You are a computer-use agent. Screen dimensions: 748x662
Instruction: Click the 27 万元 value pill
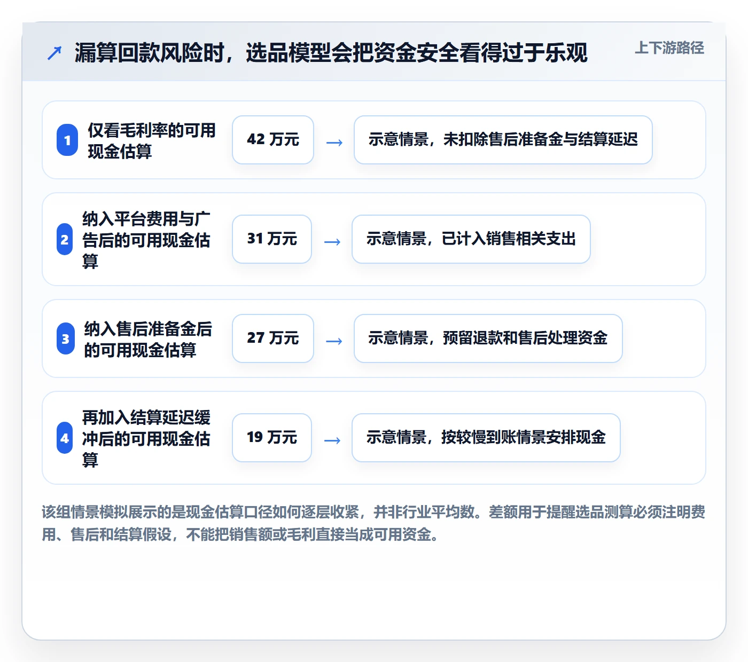click(273, 338)
